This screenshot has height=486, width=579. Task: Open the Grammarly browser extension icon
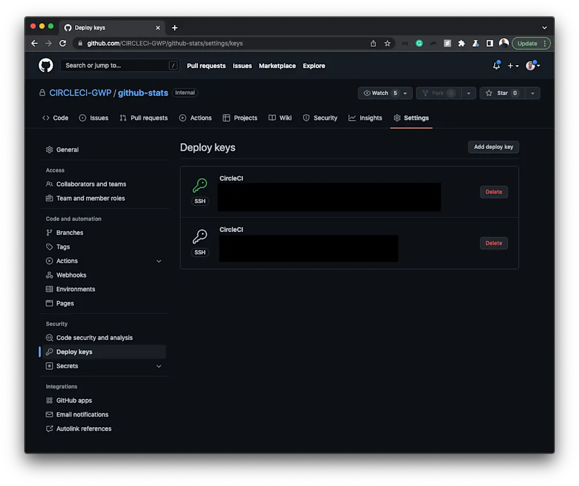click(x=419, y=43)
